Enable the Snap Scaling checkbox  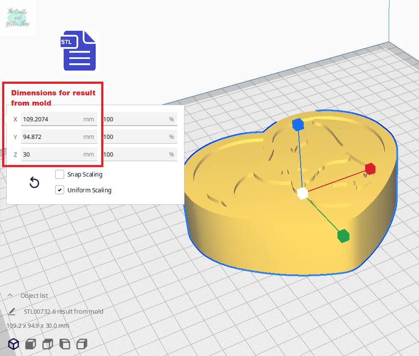point(60,174)
